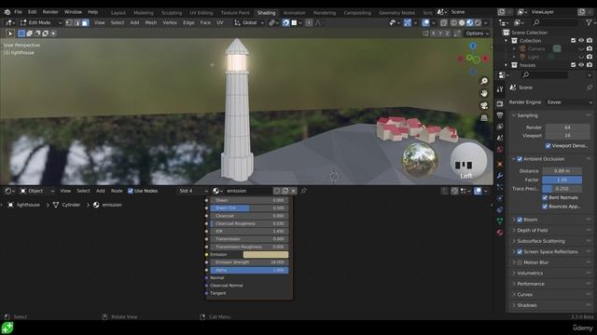Disable the Ambient Occlusion checkbox

(520, 159)
